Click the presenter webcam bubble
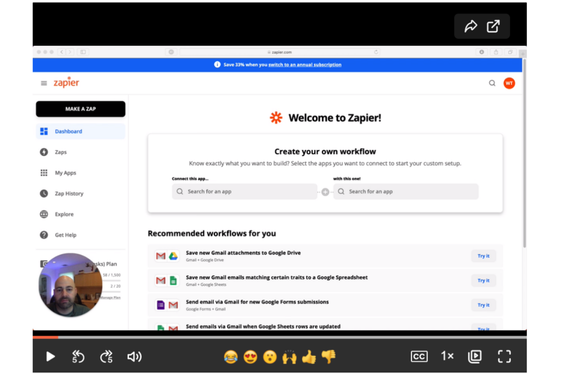This screenshot has height=374, width=561. pos(70,285)
